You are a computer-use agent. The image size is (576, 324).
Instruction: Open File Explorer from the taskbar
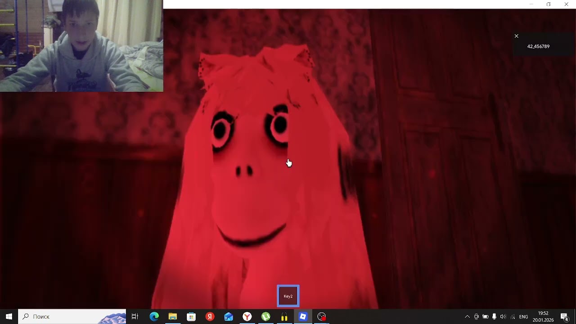pos(173,317)
